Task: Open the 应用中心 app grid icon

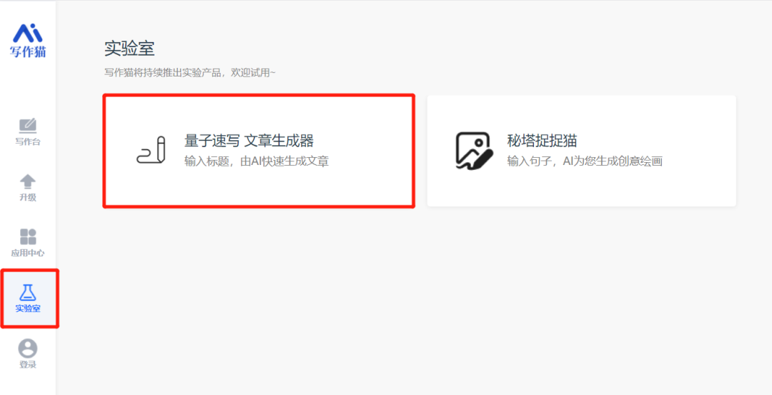Action: 28,236
